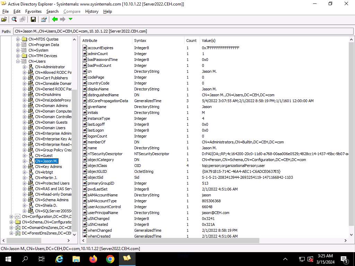355x266 pixels.
Task: Click the Search container magnifier icon
Action: 14,19
